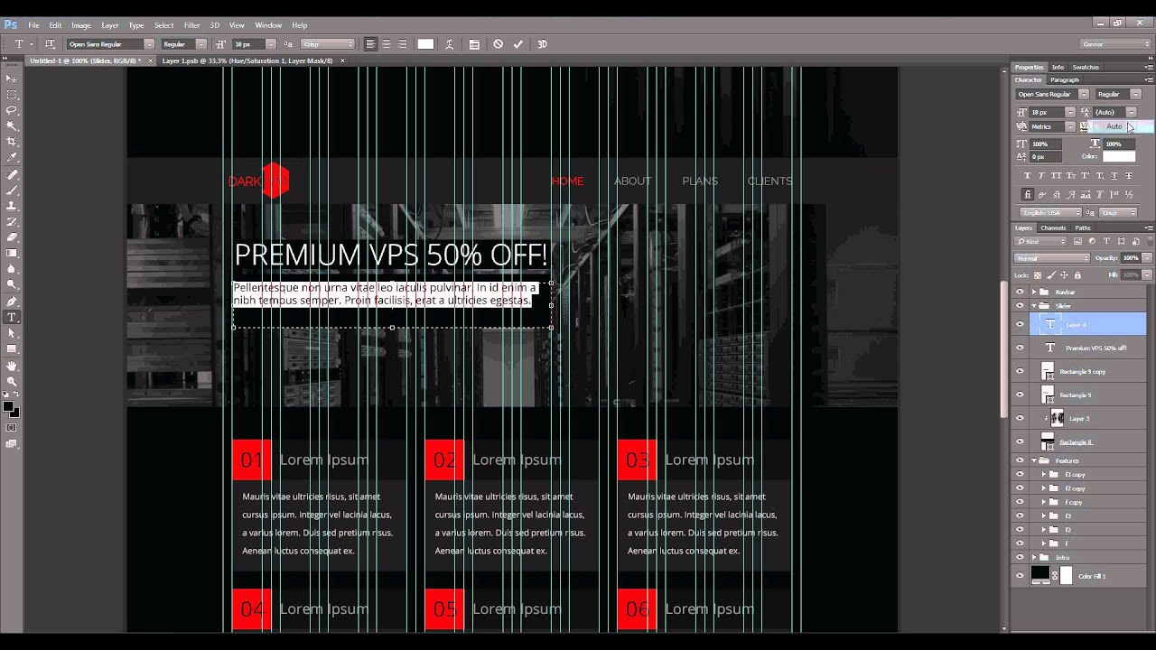This screenshot has height=650, width=1156.
Task: Open Create Warped Text option
Action: coord(449,43)
